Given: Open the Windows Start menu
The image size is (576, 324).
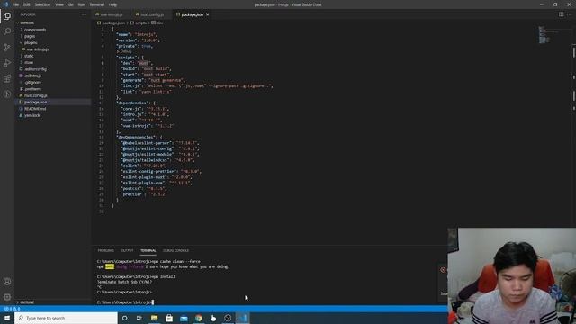Looking at the screenshot, I should click(x=7, y=318).
